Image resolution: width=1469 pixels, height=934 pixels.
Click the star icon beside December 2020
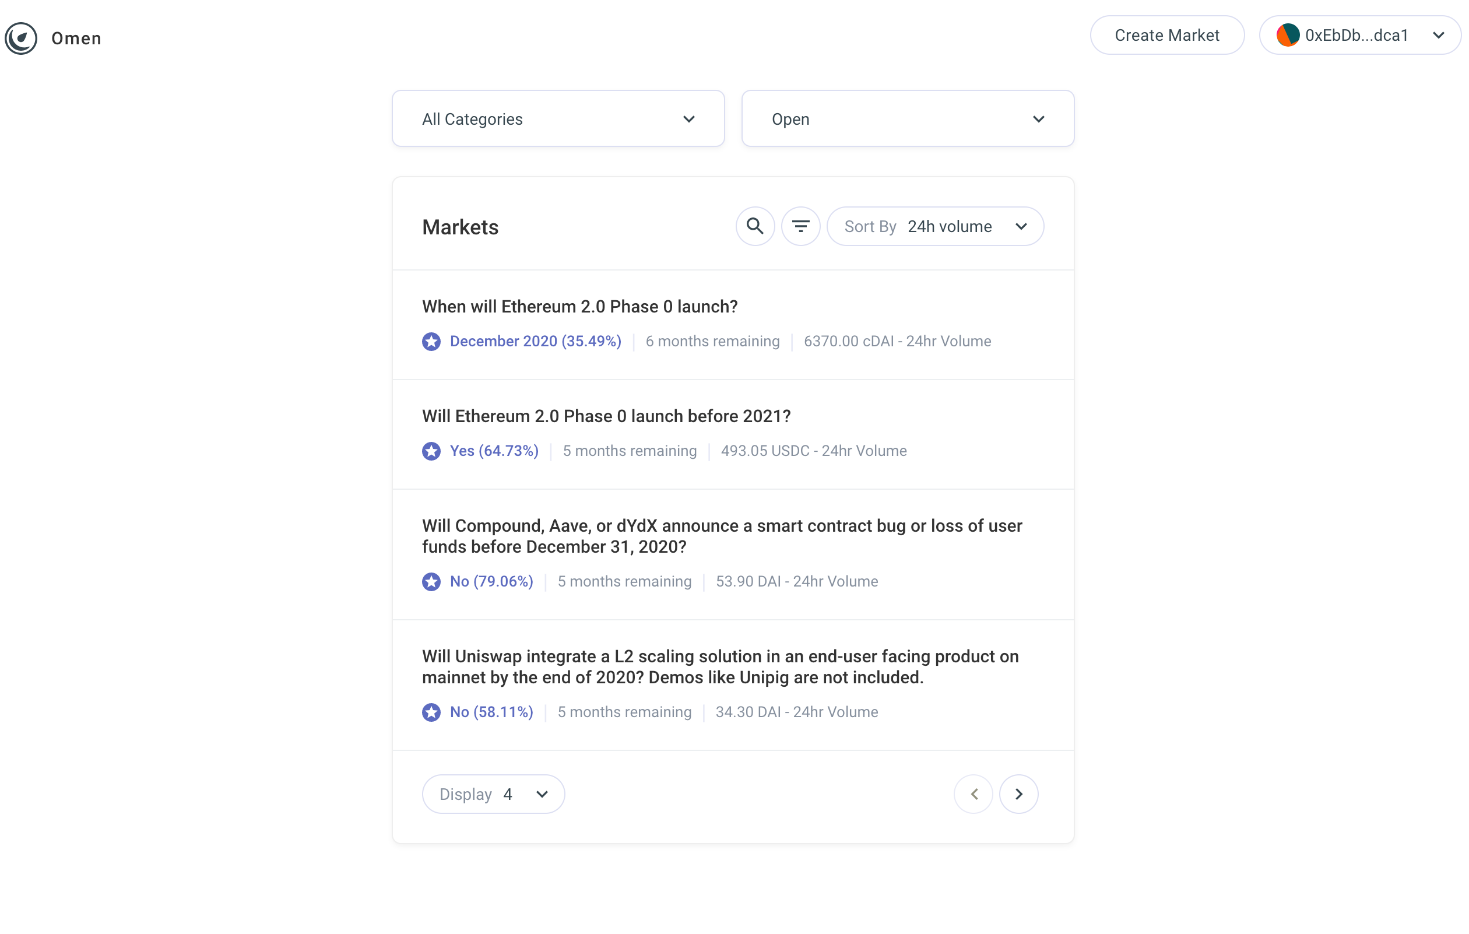pyautogui.click(x=431, y=341)
